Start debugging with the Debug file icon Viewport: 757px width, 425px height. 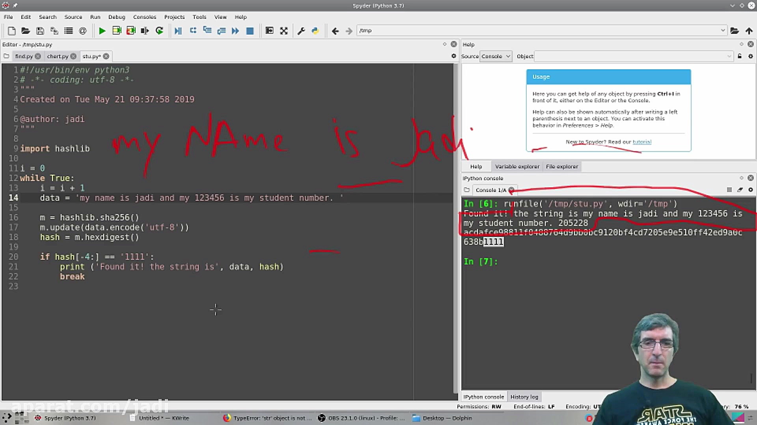(x=178, y=31)
